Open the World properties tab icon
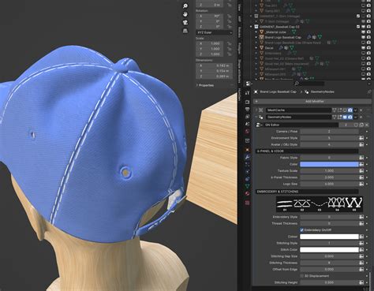Viewport: 374px width, 291px height. click(x=247, y=131)
